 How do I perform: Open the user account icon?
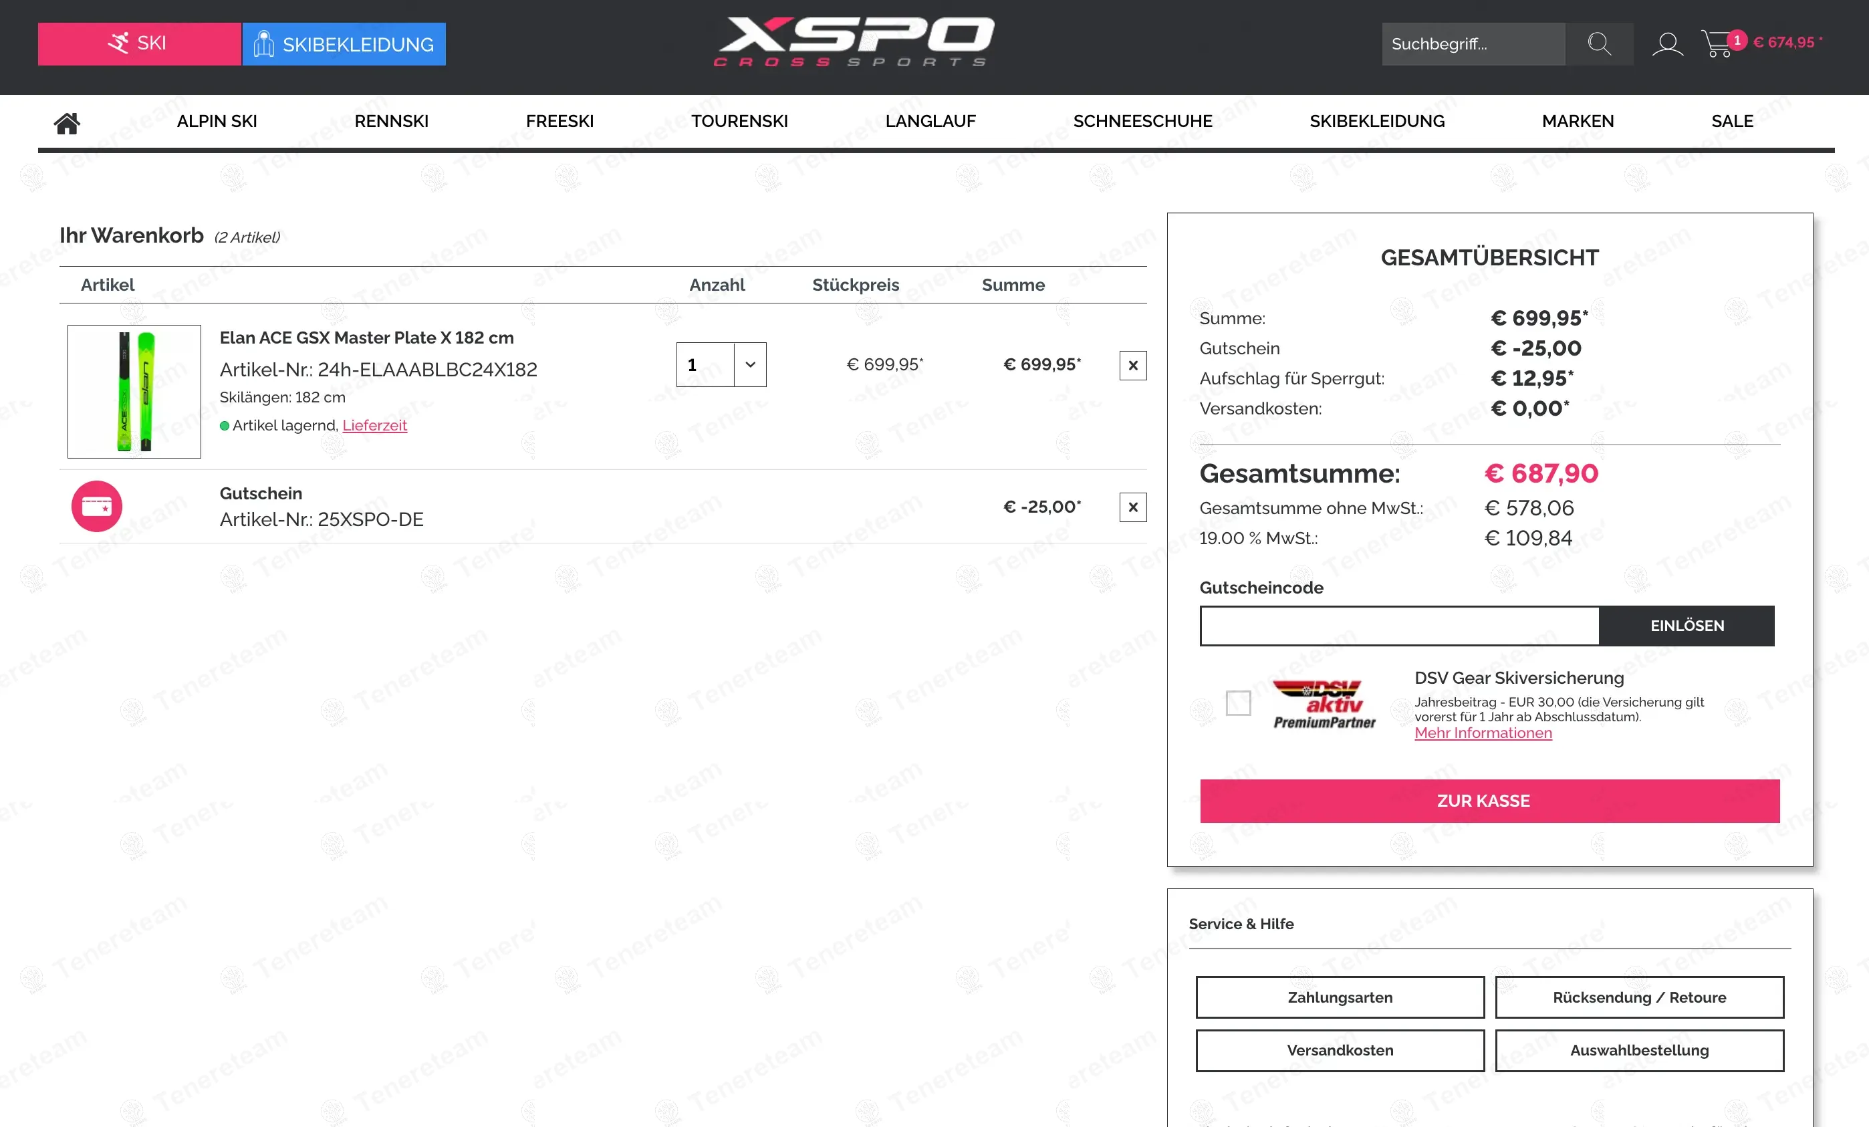click(x=1667, y=44)
